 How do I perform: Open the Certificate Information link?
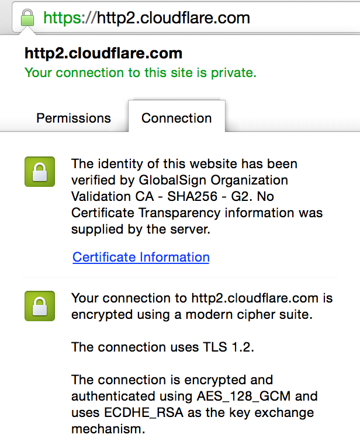coord(141,257)
